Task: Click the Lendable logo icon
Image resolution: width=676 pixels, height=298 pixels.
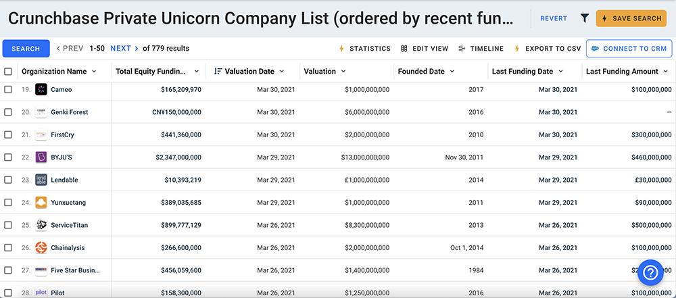Action: click(x=41, y=180)
